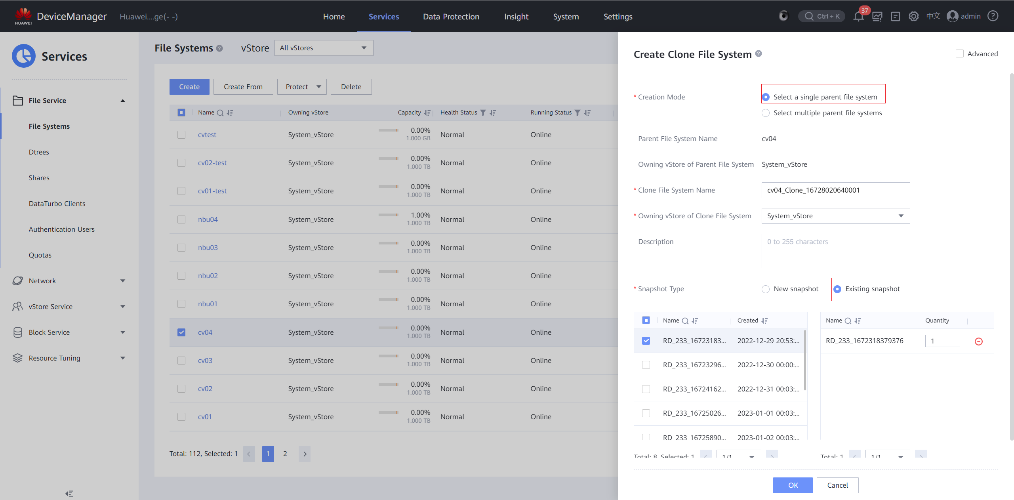Viewport: 1014px width, 500px height.
Task: Select multiple parent file systems radio button
Action: coord(766,113)
